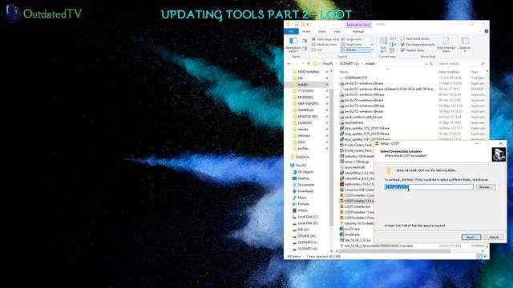Choose Details layout in ribbon
The width and height of the screenshot is (513, 288).
355,50
